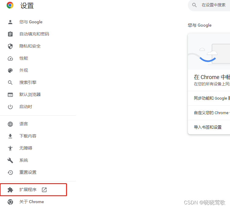The image size is (230, 208).
Task: Open 自定义您的 Chrome 个人资料 row
Action: click(209, 113)
